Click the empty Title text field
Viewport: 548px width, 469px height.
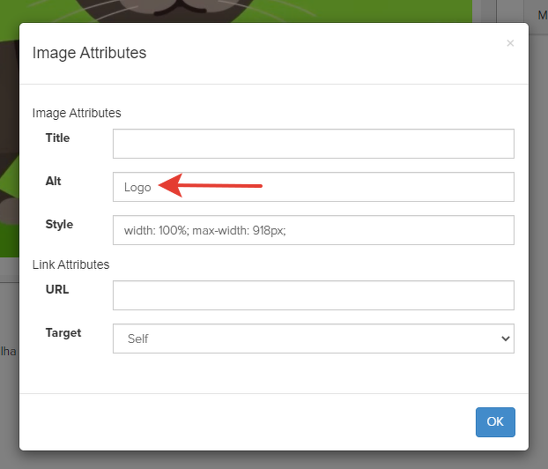coord(313,144)
